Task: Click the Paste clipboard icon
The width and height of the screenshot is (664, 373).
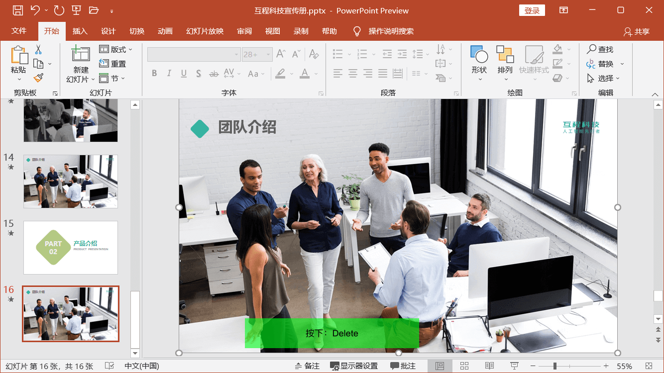Action: [x=19, y=56]
